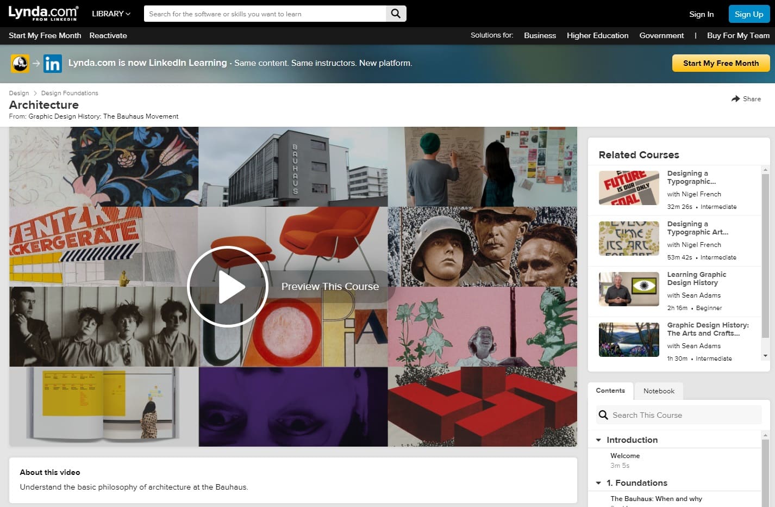Click the Related Courses scrollbar down arrow
The image size is (775, 507).
pos(765,356)
